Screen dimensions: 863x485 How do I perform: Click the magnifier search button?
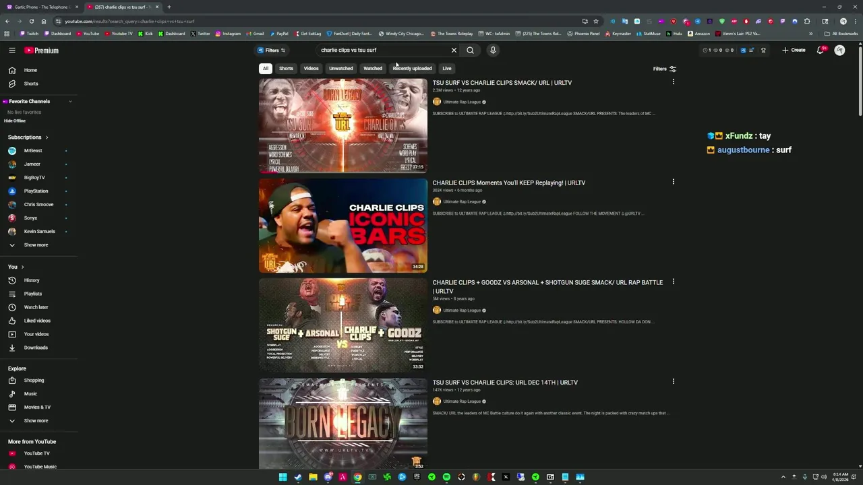(470, 50)
